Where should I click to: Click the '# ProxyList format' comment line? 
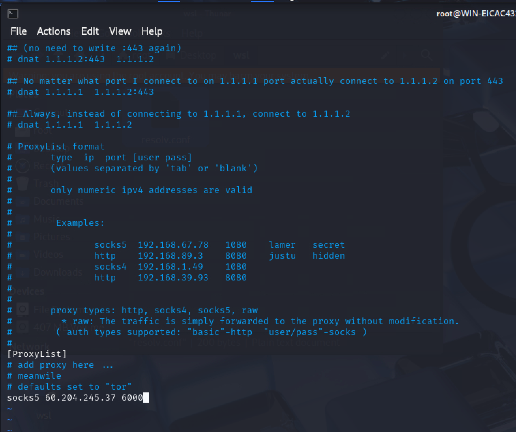tap(56, 146)
